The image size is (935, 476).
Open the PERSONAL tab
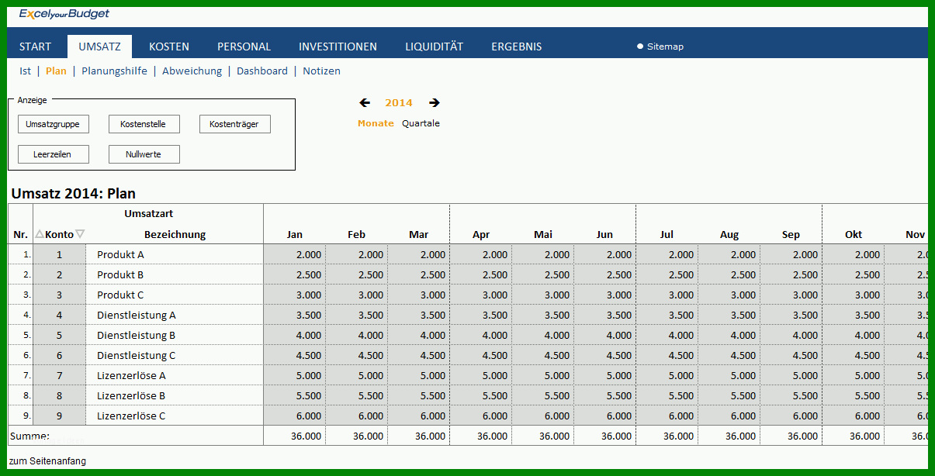pos(244,47)
